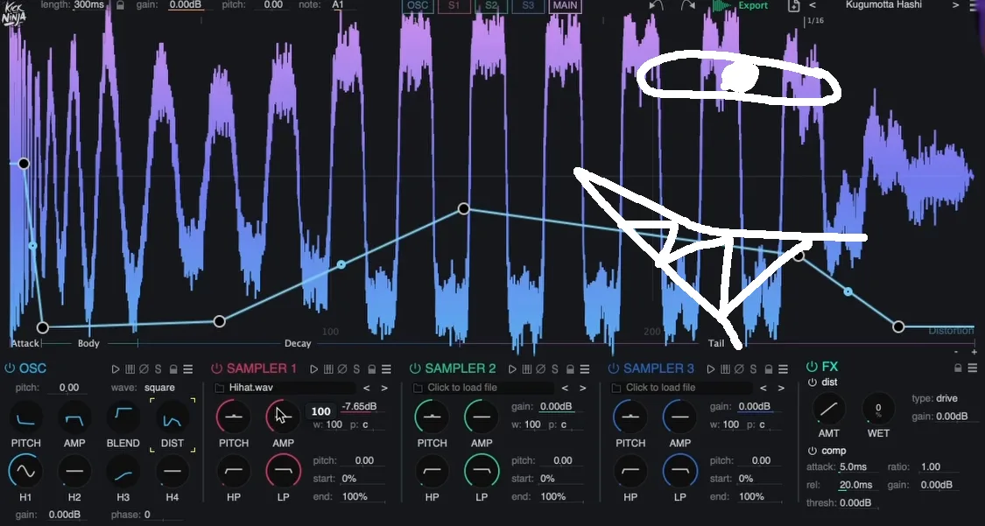Load file into Sampler 2 slot

click(x=483, y=388)
